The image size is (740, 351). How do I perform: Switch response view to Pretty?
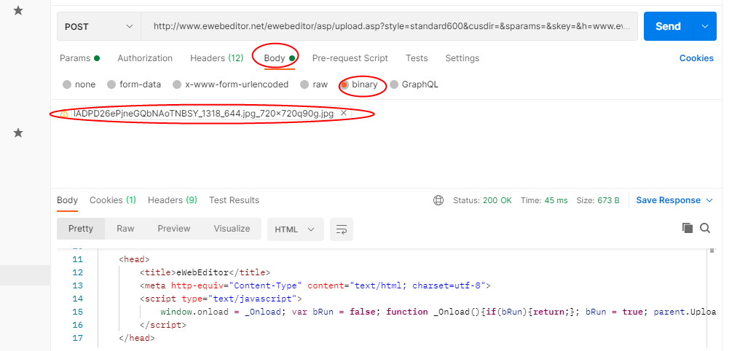pyautogui.click(x=81, y=229)
